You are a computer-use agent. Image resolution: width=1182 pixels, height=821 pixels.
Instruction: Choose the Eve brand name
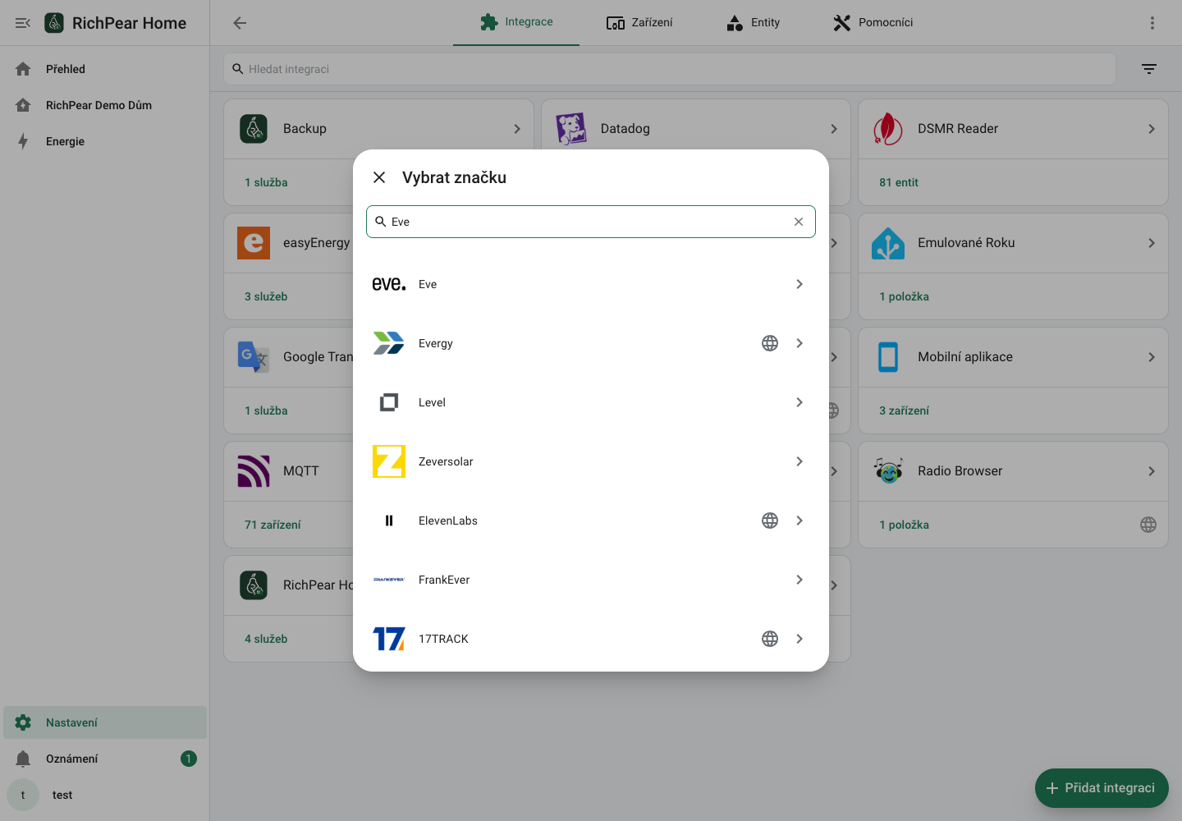click(x=428, y=284)
